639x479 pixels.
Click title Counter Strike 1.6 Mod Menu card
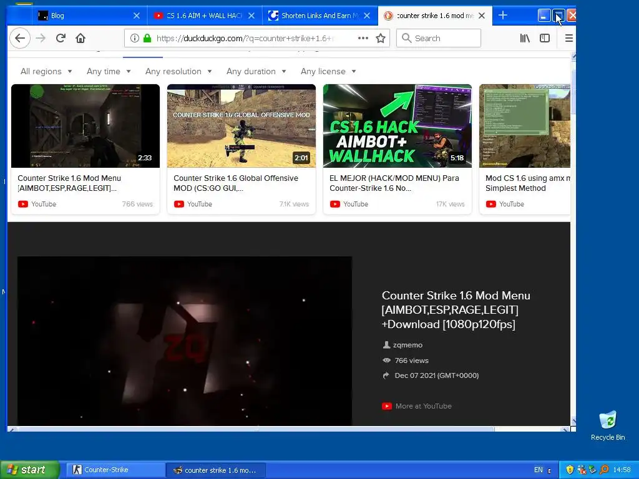click(x=69, y=183)
